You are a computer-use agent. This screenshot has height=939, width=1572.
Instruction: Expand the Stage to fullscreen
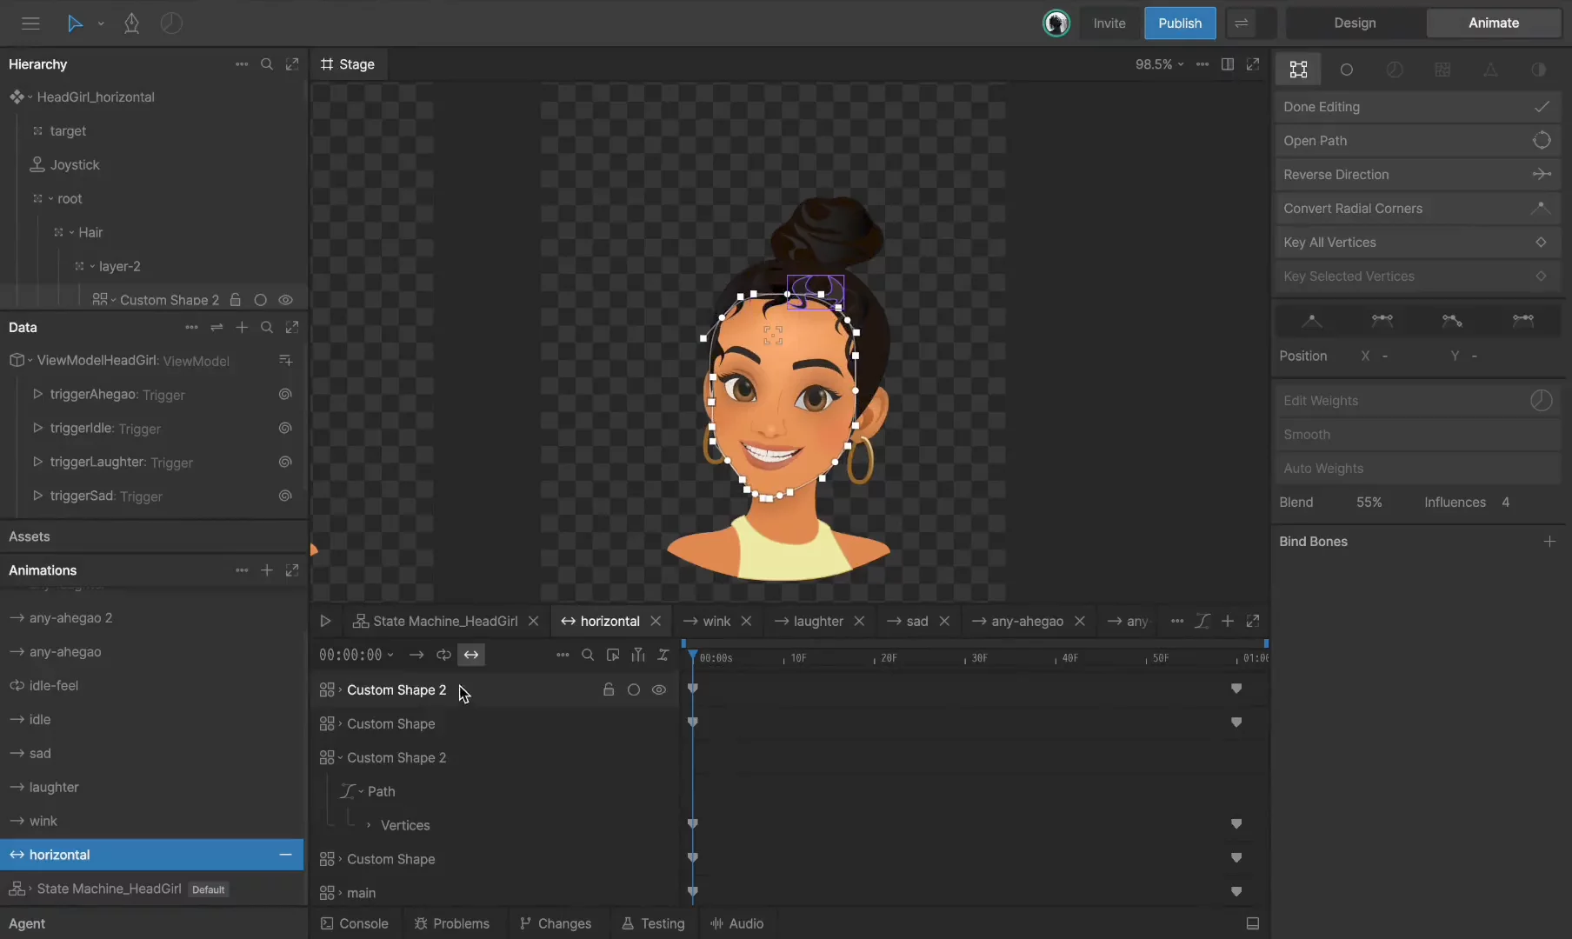point(1253,64)
